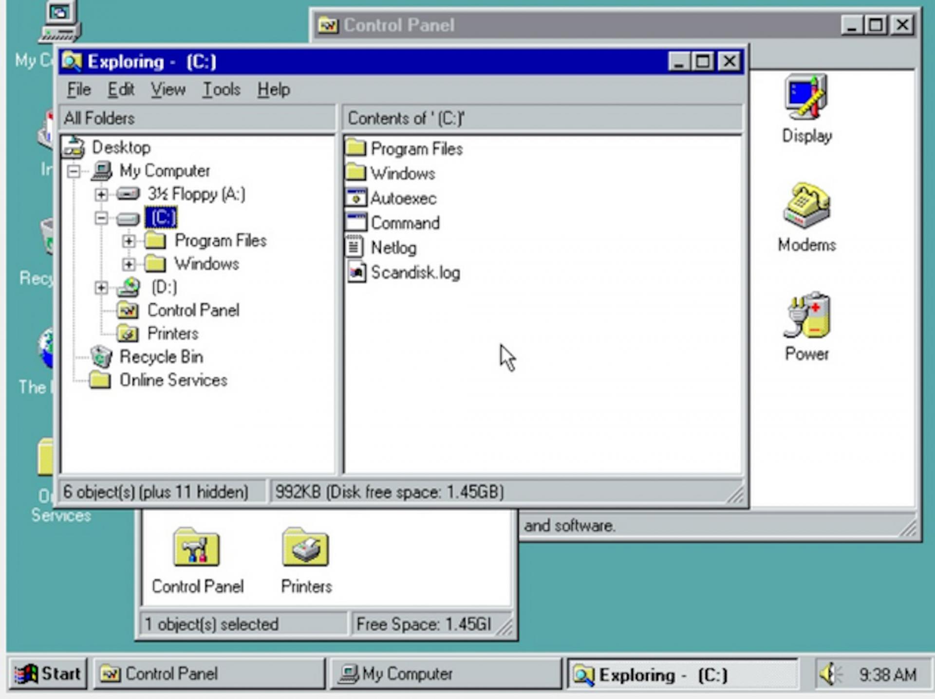Select the Scandisk.log file
This screenshot has width=935, height=699.
tap(415, 273)
